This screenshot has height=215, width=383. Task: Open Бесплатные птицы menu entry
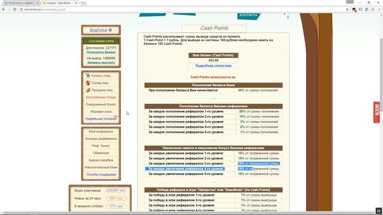(x=101, y=97)
